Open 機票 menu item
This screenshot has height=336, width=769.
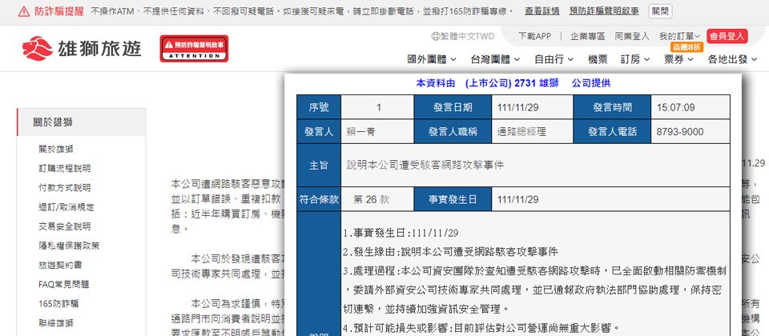coord(598,59)
